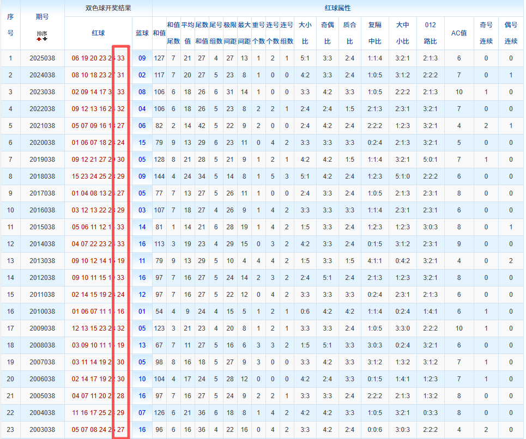Click the AC值 column header

(x=459, y=33)
